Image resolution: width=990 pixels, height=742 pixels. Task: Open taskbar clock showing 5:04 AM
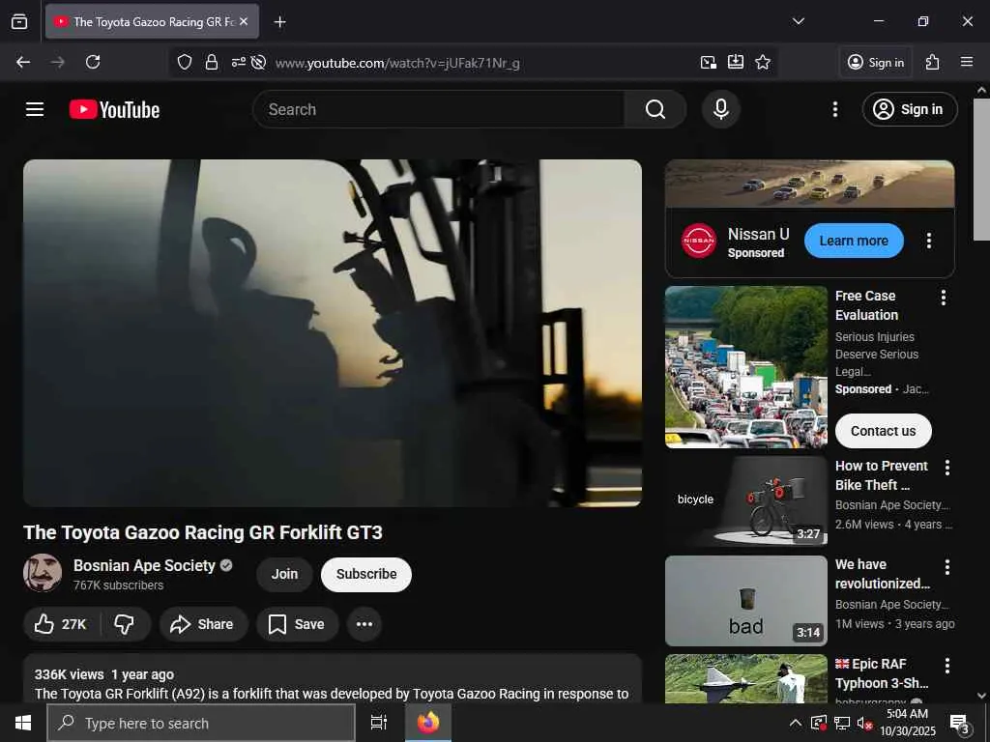907,723
